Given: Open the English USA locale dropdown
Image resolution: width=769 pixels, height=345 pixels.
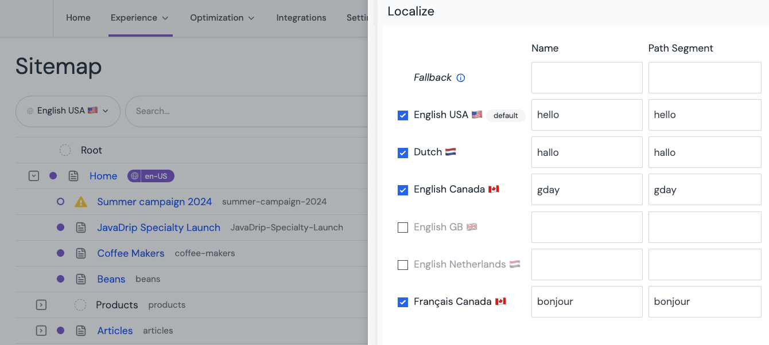Looking at the screenshot, I should click(x=68, y=111).
